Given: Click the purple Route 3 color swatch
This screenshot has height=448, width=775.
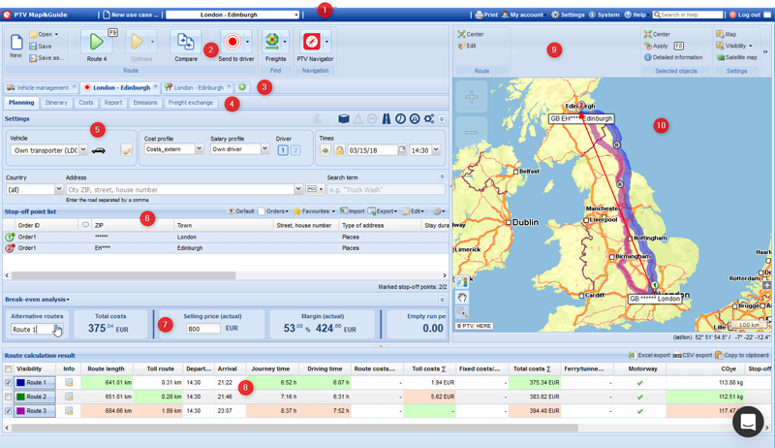Looking at the screenshot, I should (x=20, y=411).
